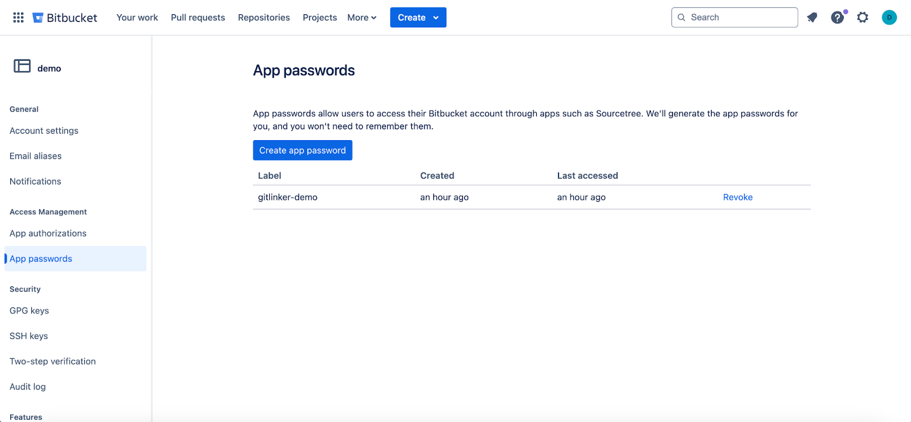Click inside the Search field
The image size is (911, 422).
click(x=740, y=18)
